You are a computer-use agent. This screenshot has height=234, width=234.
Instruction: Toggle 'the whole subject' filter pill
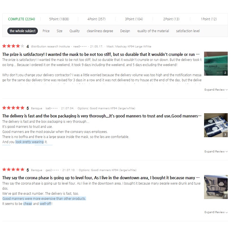pos(23,31)
